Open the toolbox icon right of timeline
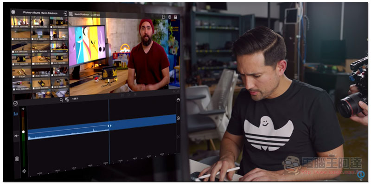The width and height of the screenshot is (371, 184). (x=178, y=100)
